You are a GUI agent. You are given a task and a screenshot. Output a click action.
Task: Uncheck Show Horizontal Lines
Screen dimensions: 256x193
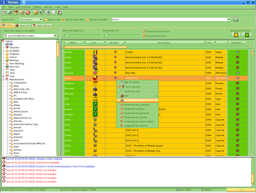coord(144,31)
